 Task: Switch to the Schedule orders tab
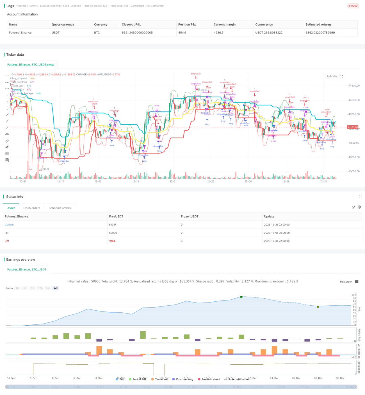pyautogui.click(x=60, y=208)
